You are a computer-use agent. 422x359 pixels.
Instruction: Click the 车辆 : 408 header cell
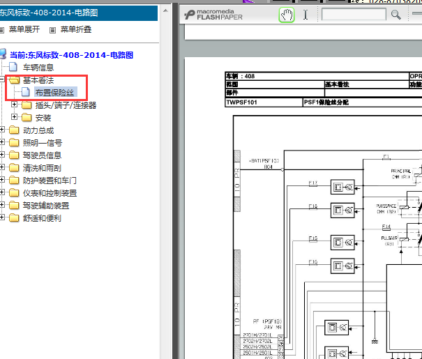pyautogui.click(x=317, y=76)
